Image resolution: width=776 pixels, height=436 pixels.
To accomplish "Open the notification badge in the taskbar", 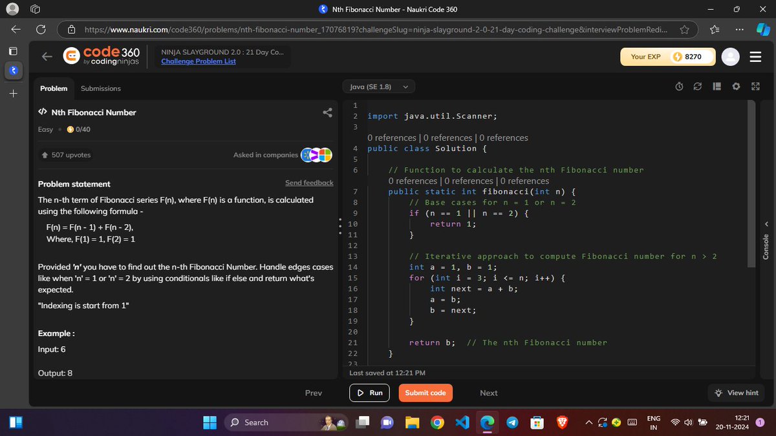I will (x=760, y=422).
